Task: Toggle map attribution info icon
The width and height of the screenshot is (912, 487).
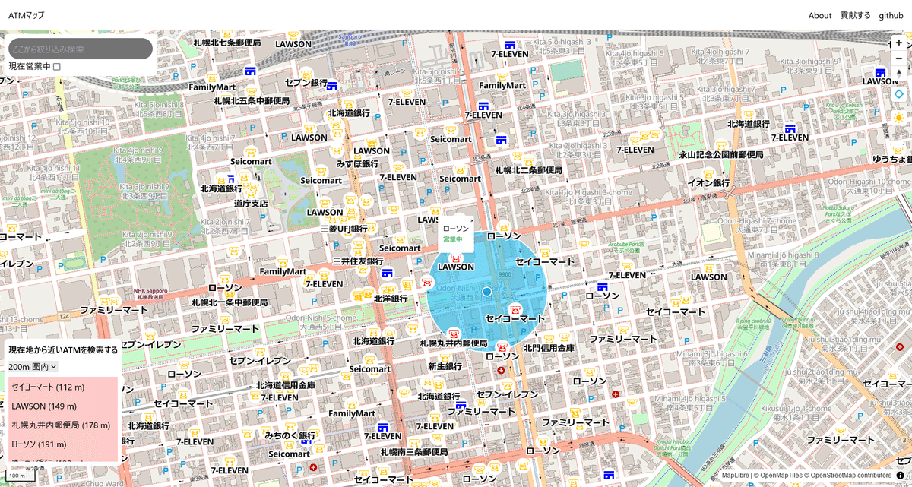Action: click(x=901, y=476)
